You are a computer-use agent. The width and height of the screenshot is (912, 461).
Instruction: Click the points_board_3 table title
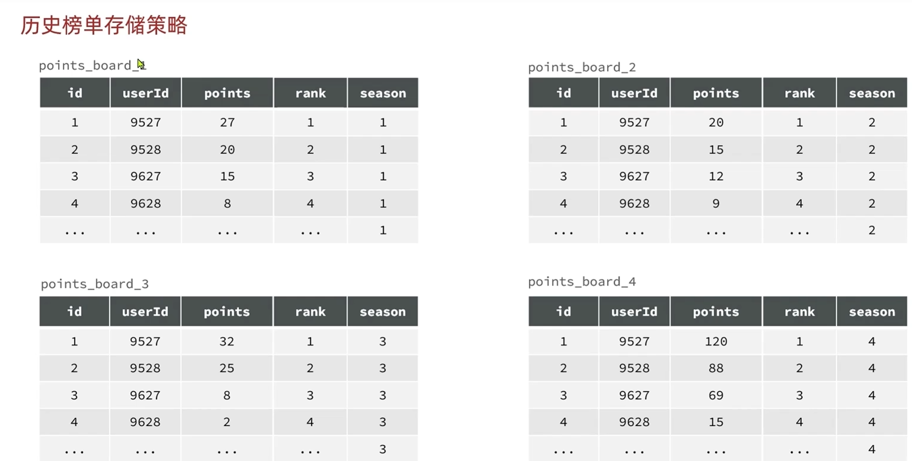coord(95,284)
